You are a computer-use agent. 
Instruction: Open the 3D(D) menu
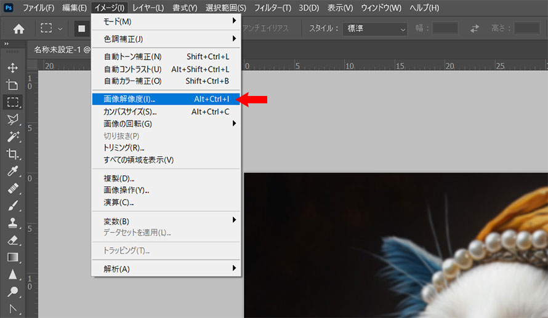[x=308, y=7]
